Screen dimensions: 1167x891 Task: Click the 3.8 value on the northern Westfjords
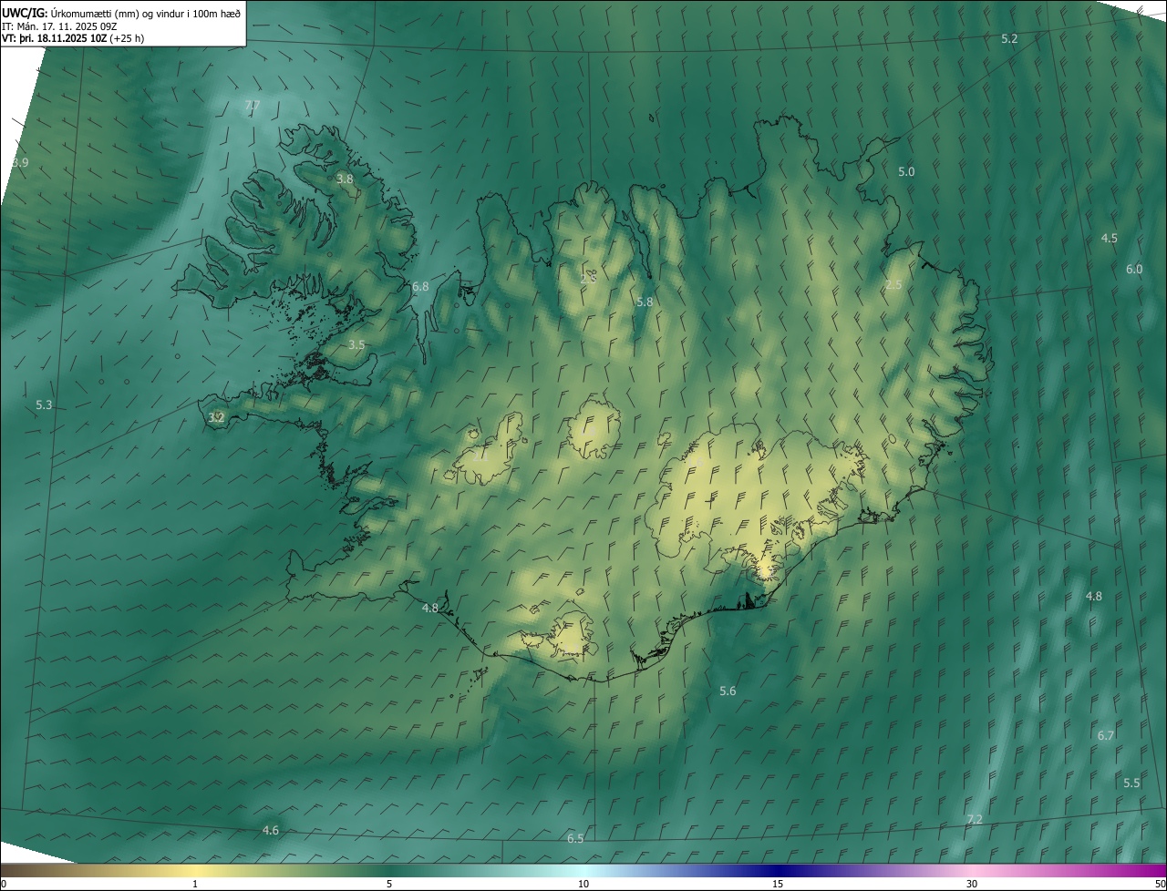[345, 179]
